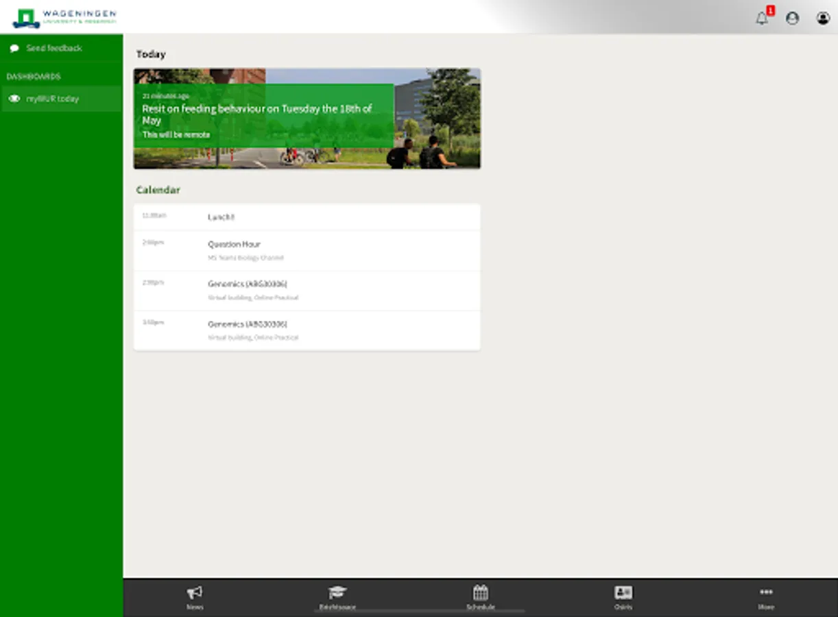Open the Resit on feeding behaviour announcement
838x617 pixels.
(307, 118)
